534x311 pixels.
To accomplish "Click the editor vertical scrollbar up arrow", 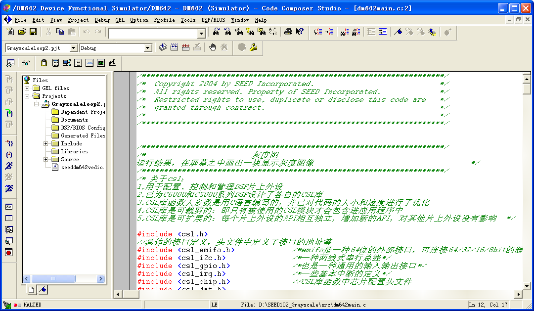I will (x=527, y=80).
